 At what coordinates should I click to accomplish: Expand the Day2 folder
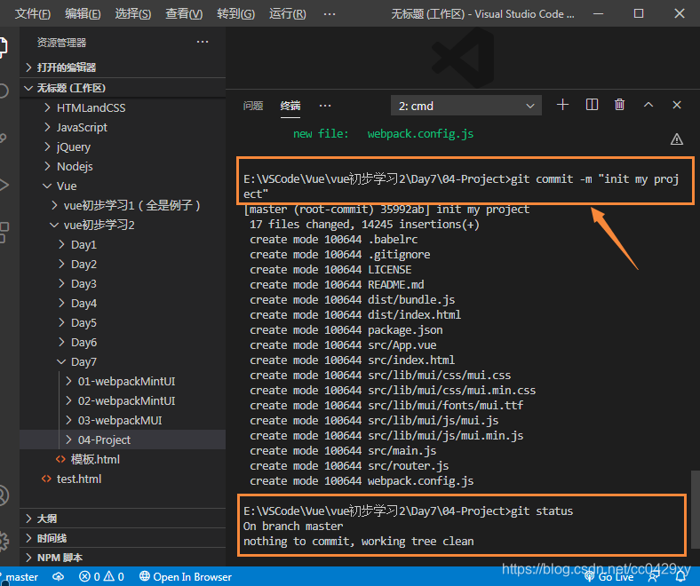[x=123, y=265]
